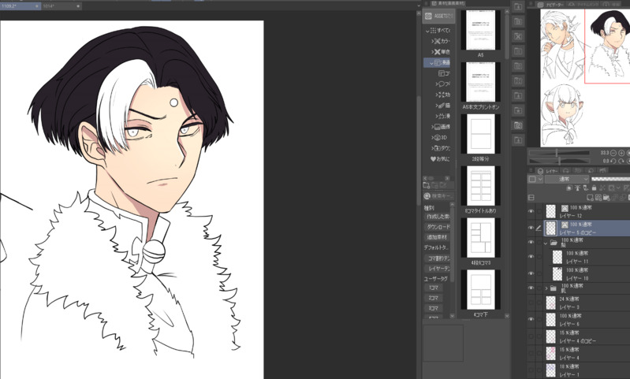Expand the ダウンロード material category
Image resolution: width=630 pixels, height=379 pixels.
pyautogui.click(x=433, y=148)
